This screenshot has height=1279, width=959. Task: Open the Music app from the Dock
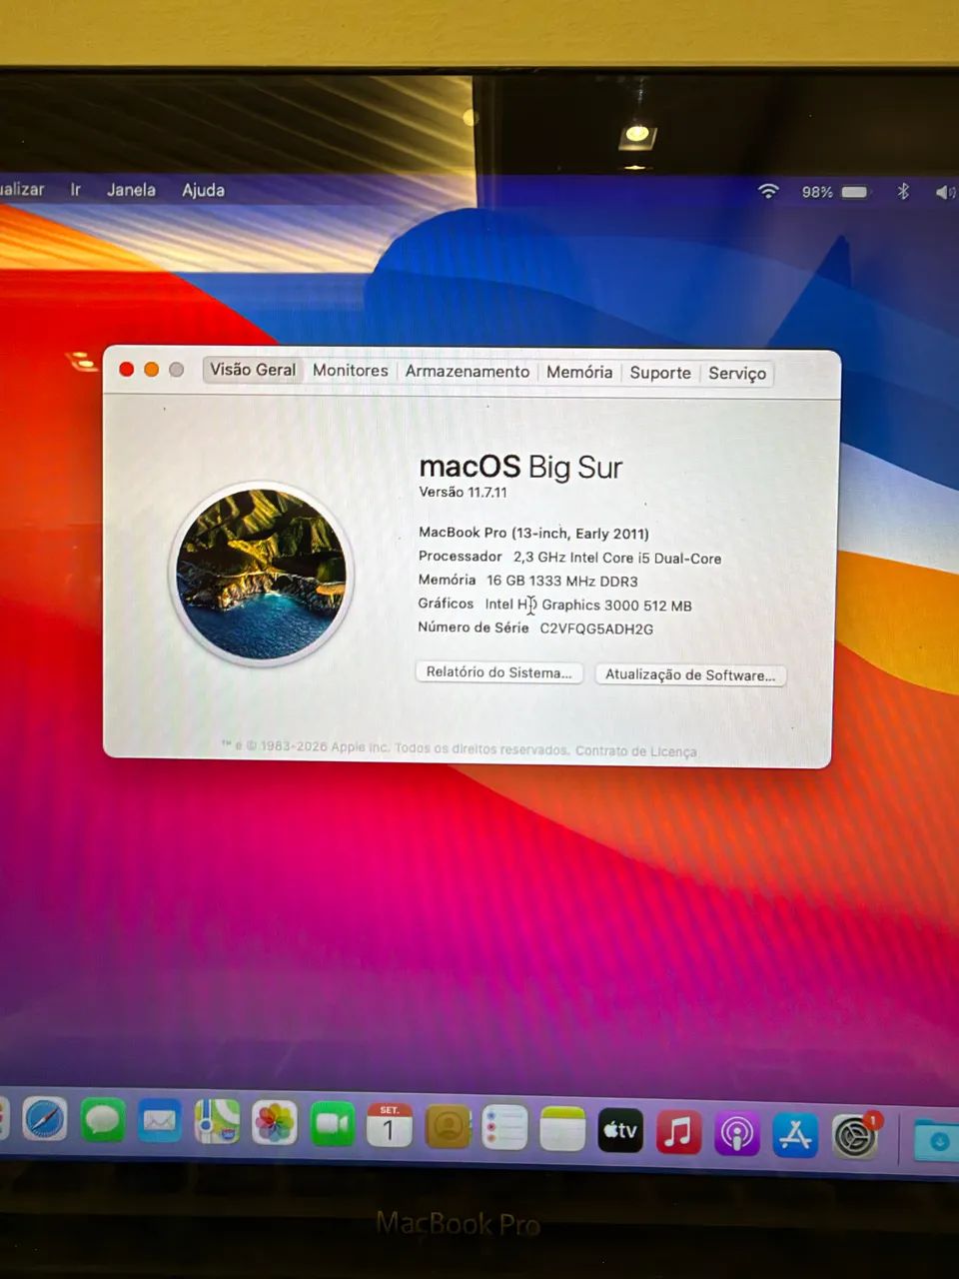[678, 1133]
